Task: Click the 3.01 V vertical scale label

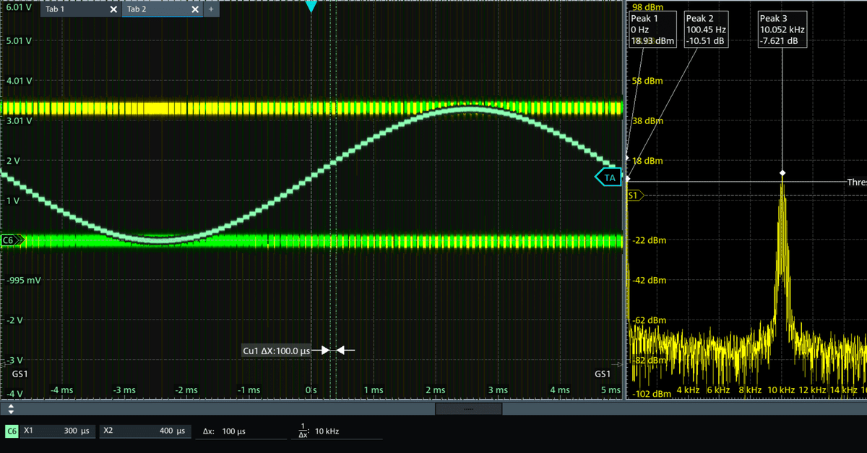Action: click(x=19, y=120)
